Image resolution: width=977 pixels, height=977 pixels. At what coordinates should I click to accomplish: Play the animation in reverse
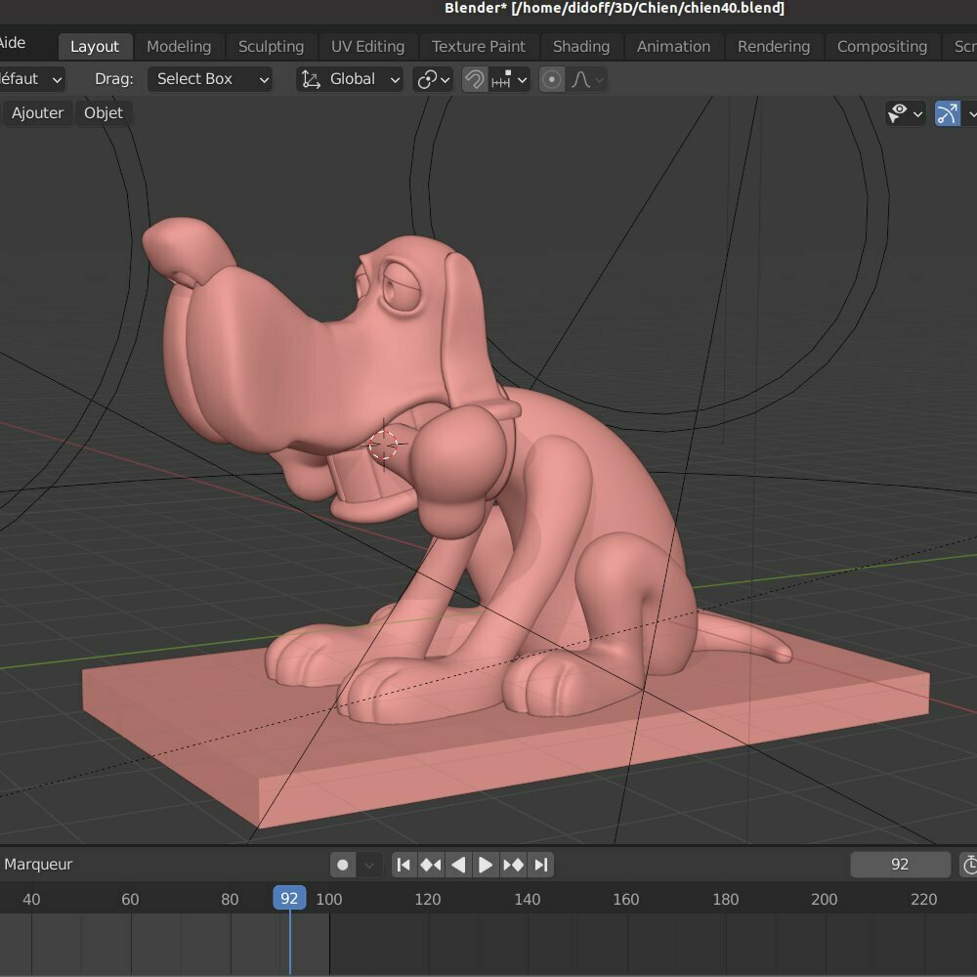tap(458, 865)
